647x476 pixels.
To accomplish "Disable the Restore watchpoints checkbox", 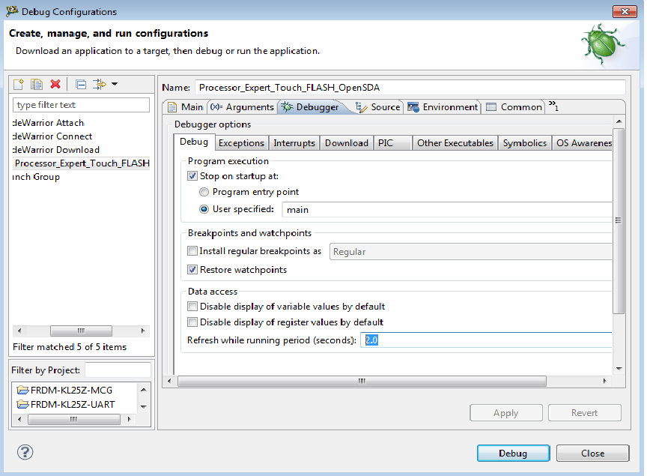I will pos(191,269).
